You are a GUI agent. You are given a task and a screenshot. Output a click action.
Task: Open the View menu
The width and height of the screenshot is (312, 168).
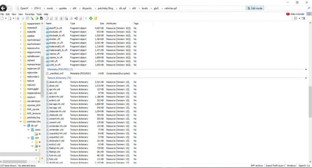pyautogui.click(x=21, y=14)
